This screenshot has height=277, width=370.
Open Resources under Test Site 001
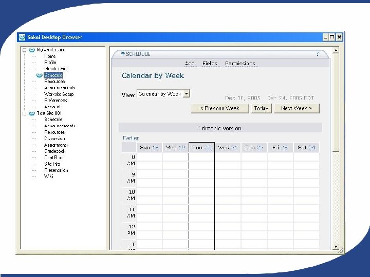(x=54, y=132)
